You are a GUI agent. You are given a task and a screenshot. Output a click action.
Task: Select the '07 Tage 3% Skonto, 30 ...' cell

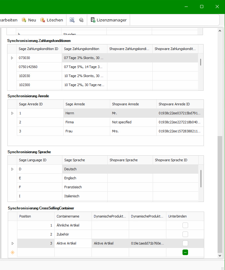click(84, 58)
